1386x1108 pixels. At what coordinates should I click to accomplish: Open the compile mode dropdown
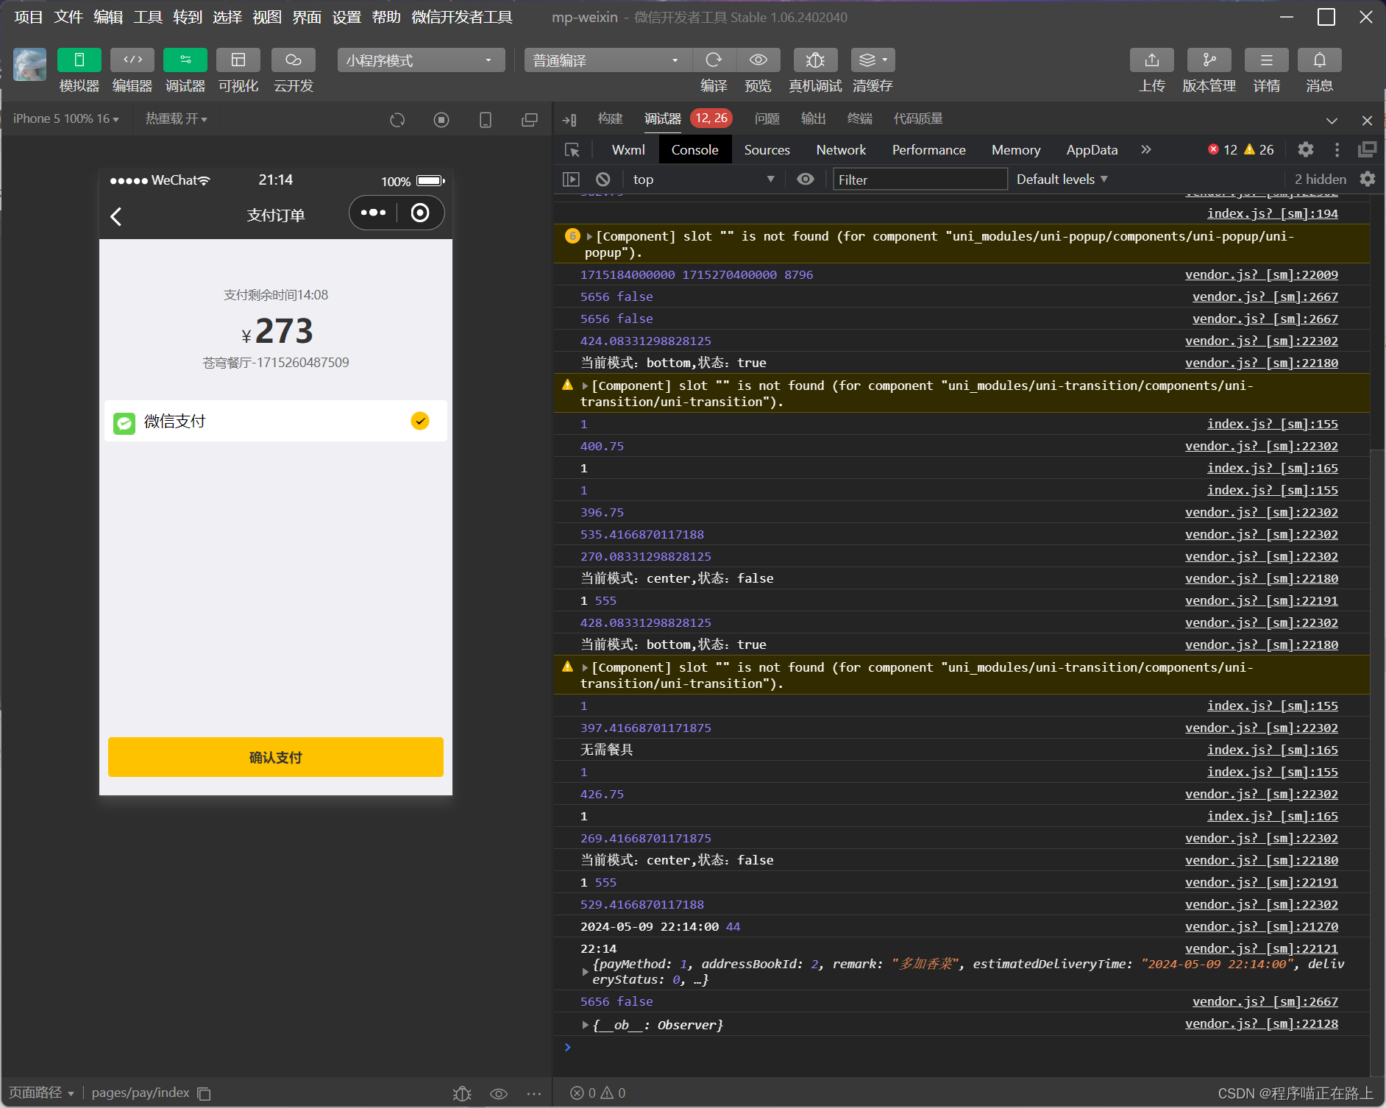[608, 60]
